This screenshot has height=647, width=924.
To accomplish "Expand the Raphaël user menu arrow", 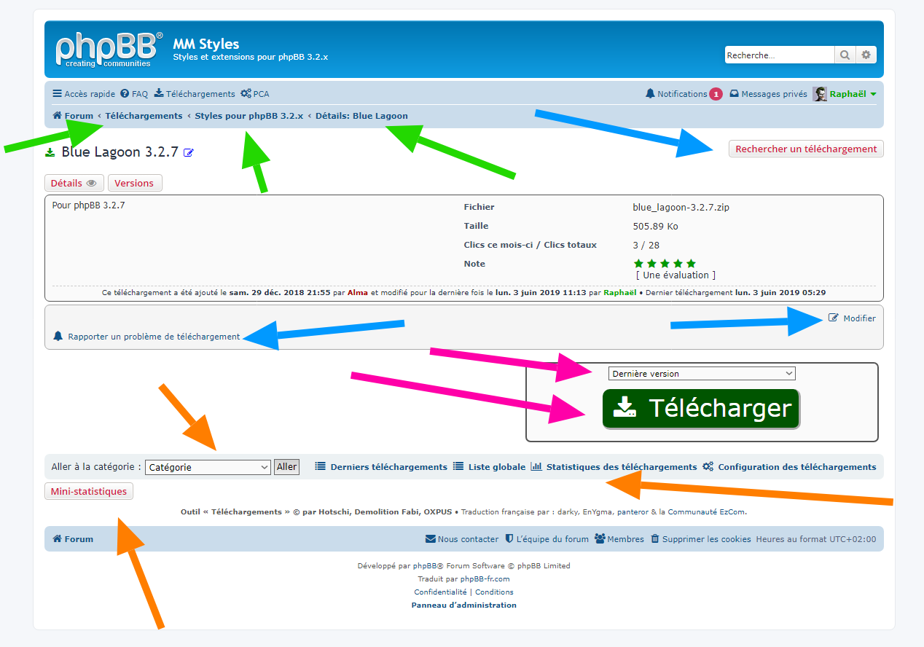I will (x=873, y=95).
